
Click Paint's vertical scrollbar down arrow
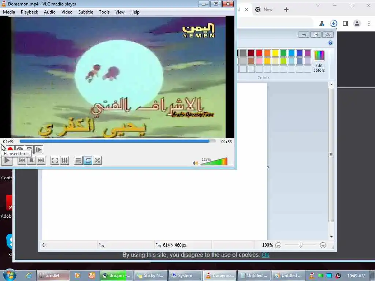(x=331, y=237)
